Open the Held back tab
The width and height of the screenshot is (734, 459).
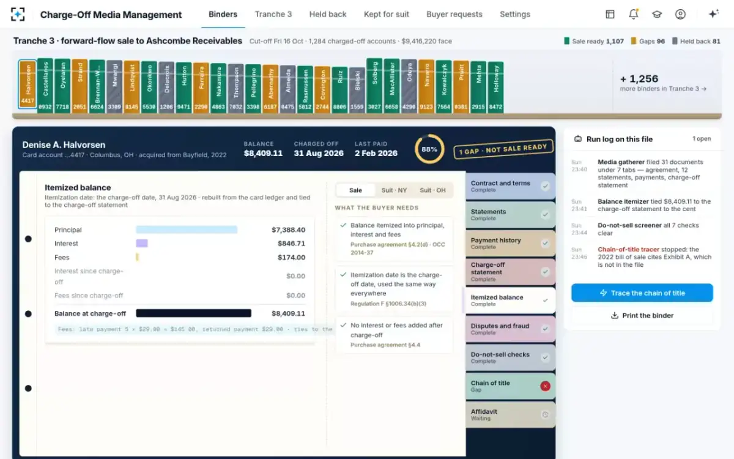(328, 14)
